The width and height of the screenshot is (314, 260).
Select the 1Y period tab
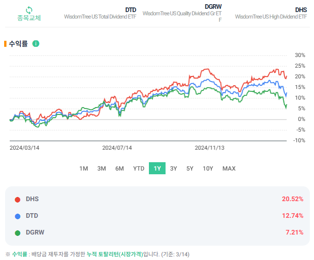(x=157, y=168)
